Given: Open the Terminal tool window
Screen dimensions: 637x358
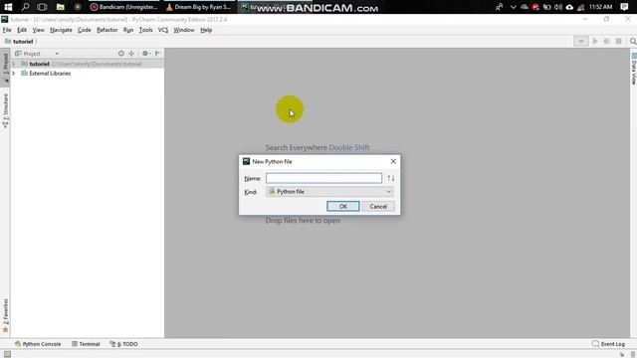Looking at the screenshot, I should click(x=86, y=344).
